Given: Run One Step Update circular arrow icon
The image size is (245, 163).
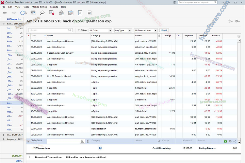Looking at the screenshot, I should pyautogui.click(x=22, y=13).
